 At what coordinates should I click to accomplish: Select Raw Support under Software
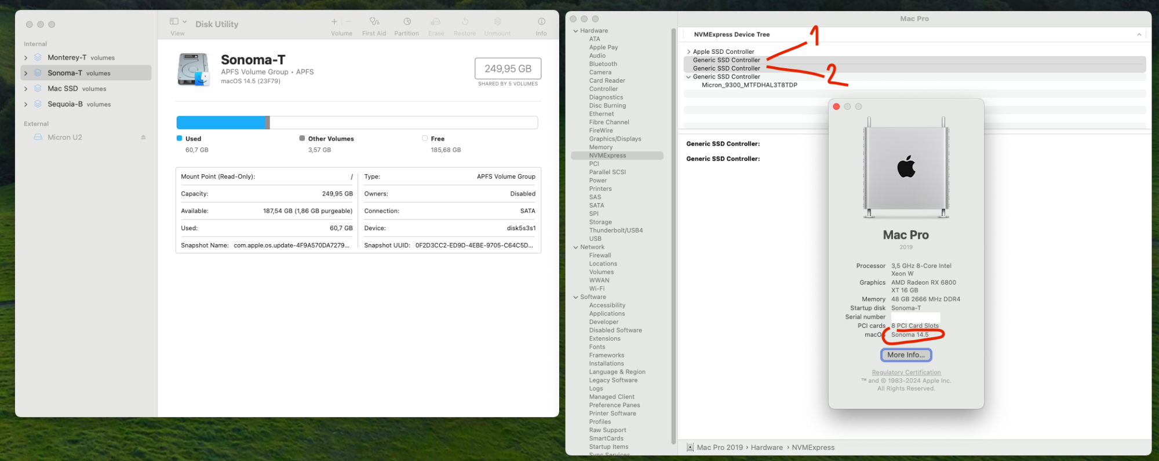tap(607, 430)
